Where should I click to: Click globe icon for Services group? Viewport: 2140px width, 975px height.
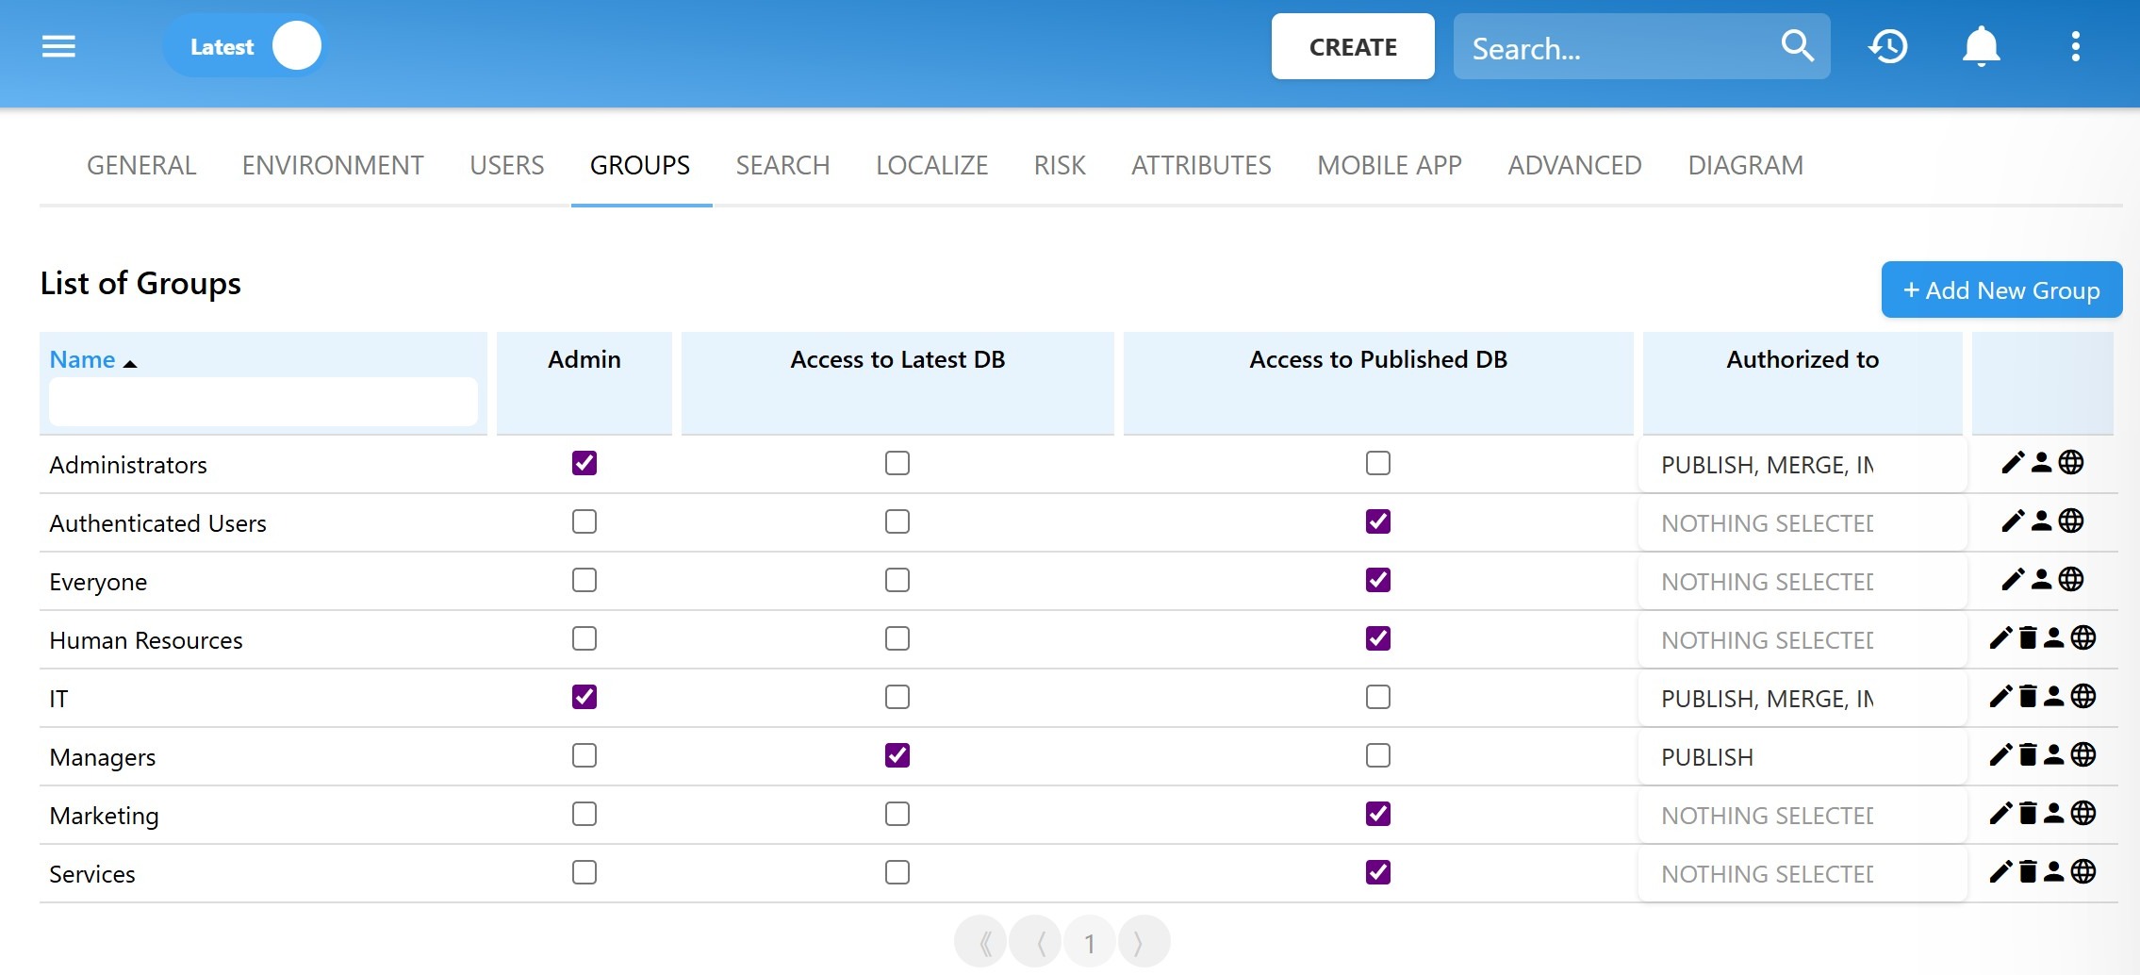(2083, 872)
